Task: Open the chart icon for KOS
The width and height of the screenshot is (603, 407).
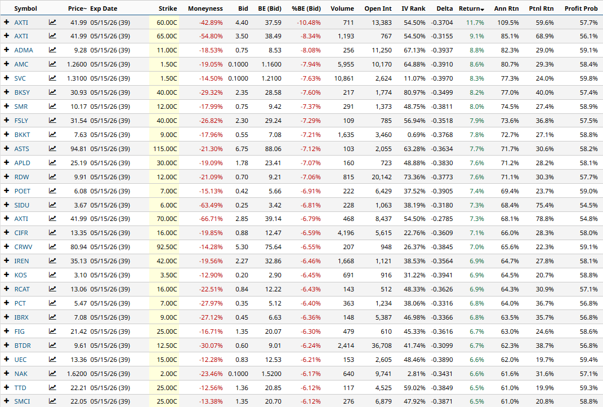Action: point(52,275)
